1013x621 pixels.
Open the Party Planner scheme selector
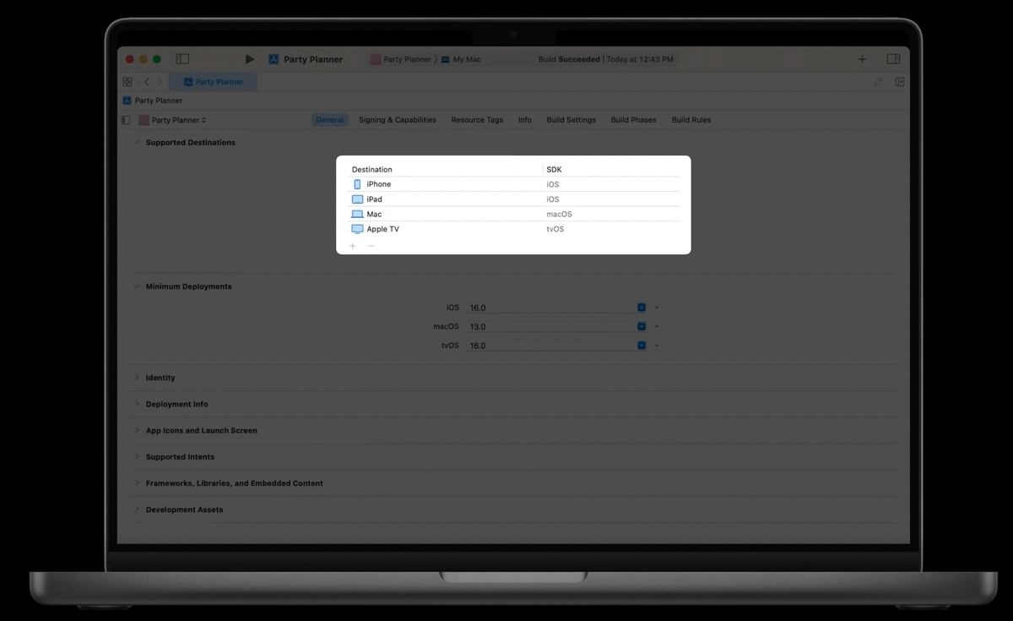(x=401, y=59)
